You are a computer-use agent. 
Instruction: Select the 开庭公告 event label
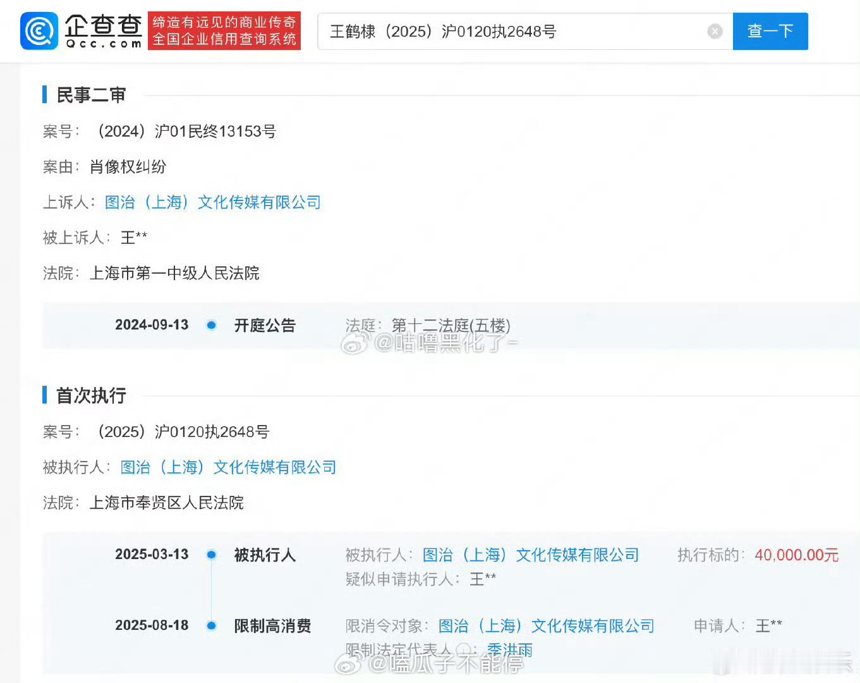(x=265, y=326)
